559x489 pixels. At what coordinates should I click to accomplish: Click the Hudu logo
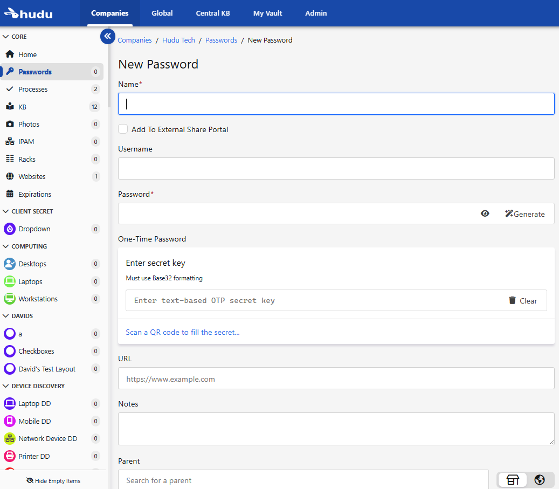(x=28, y=13)
